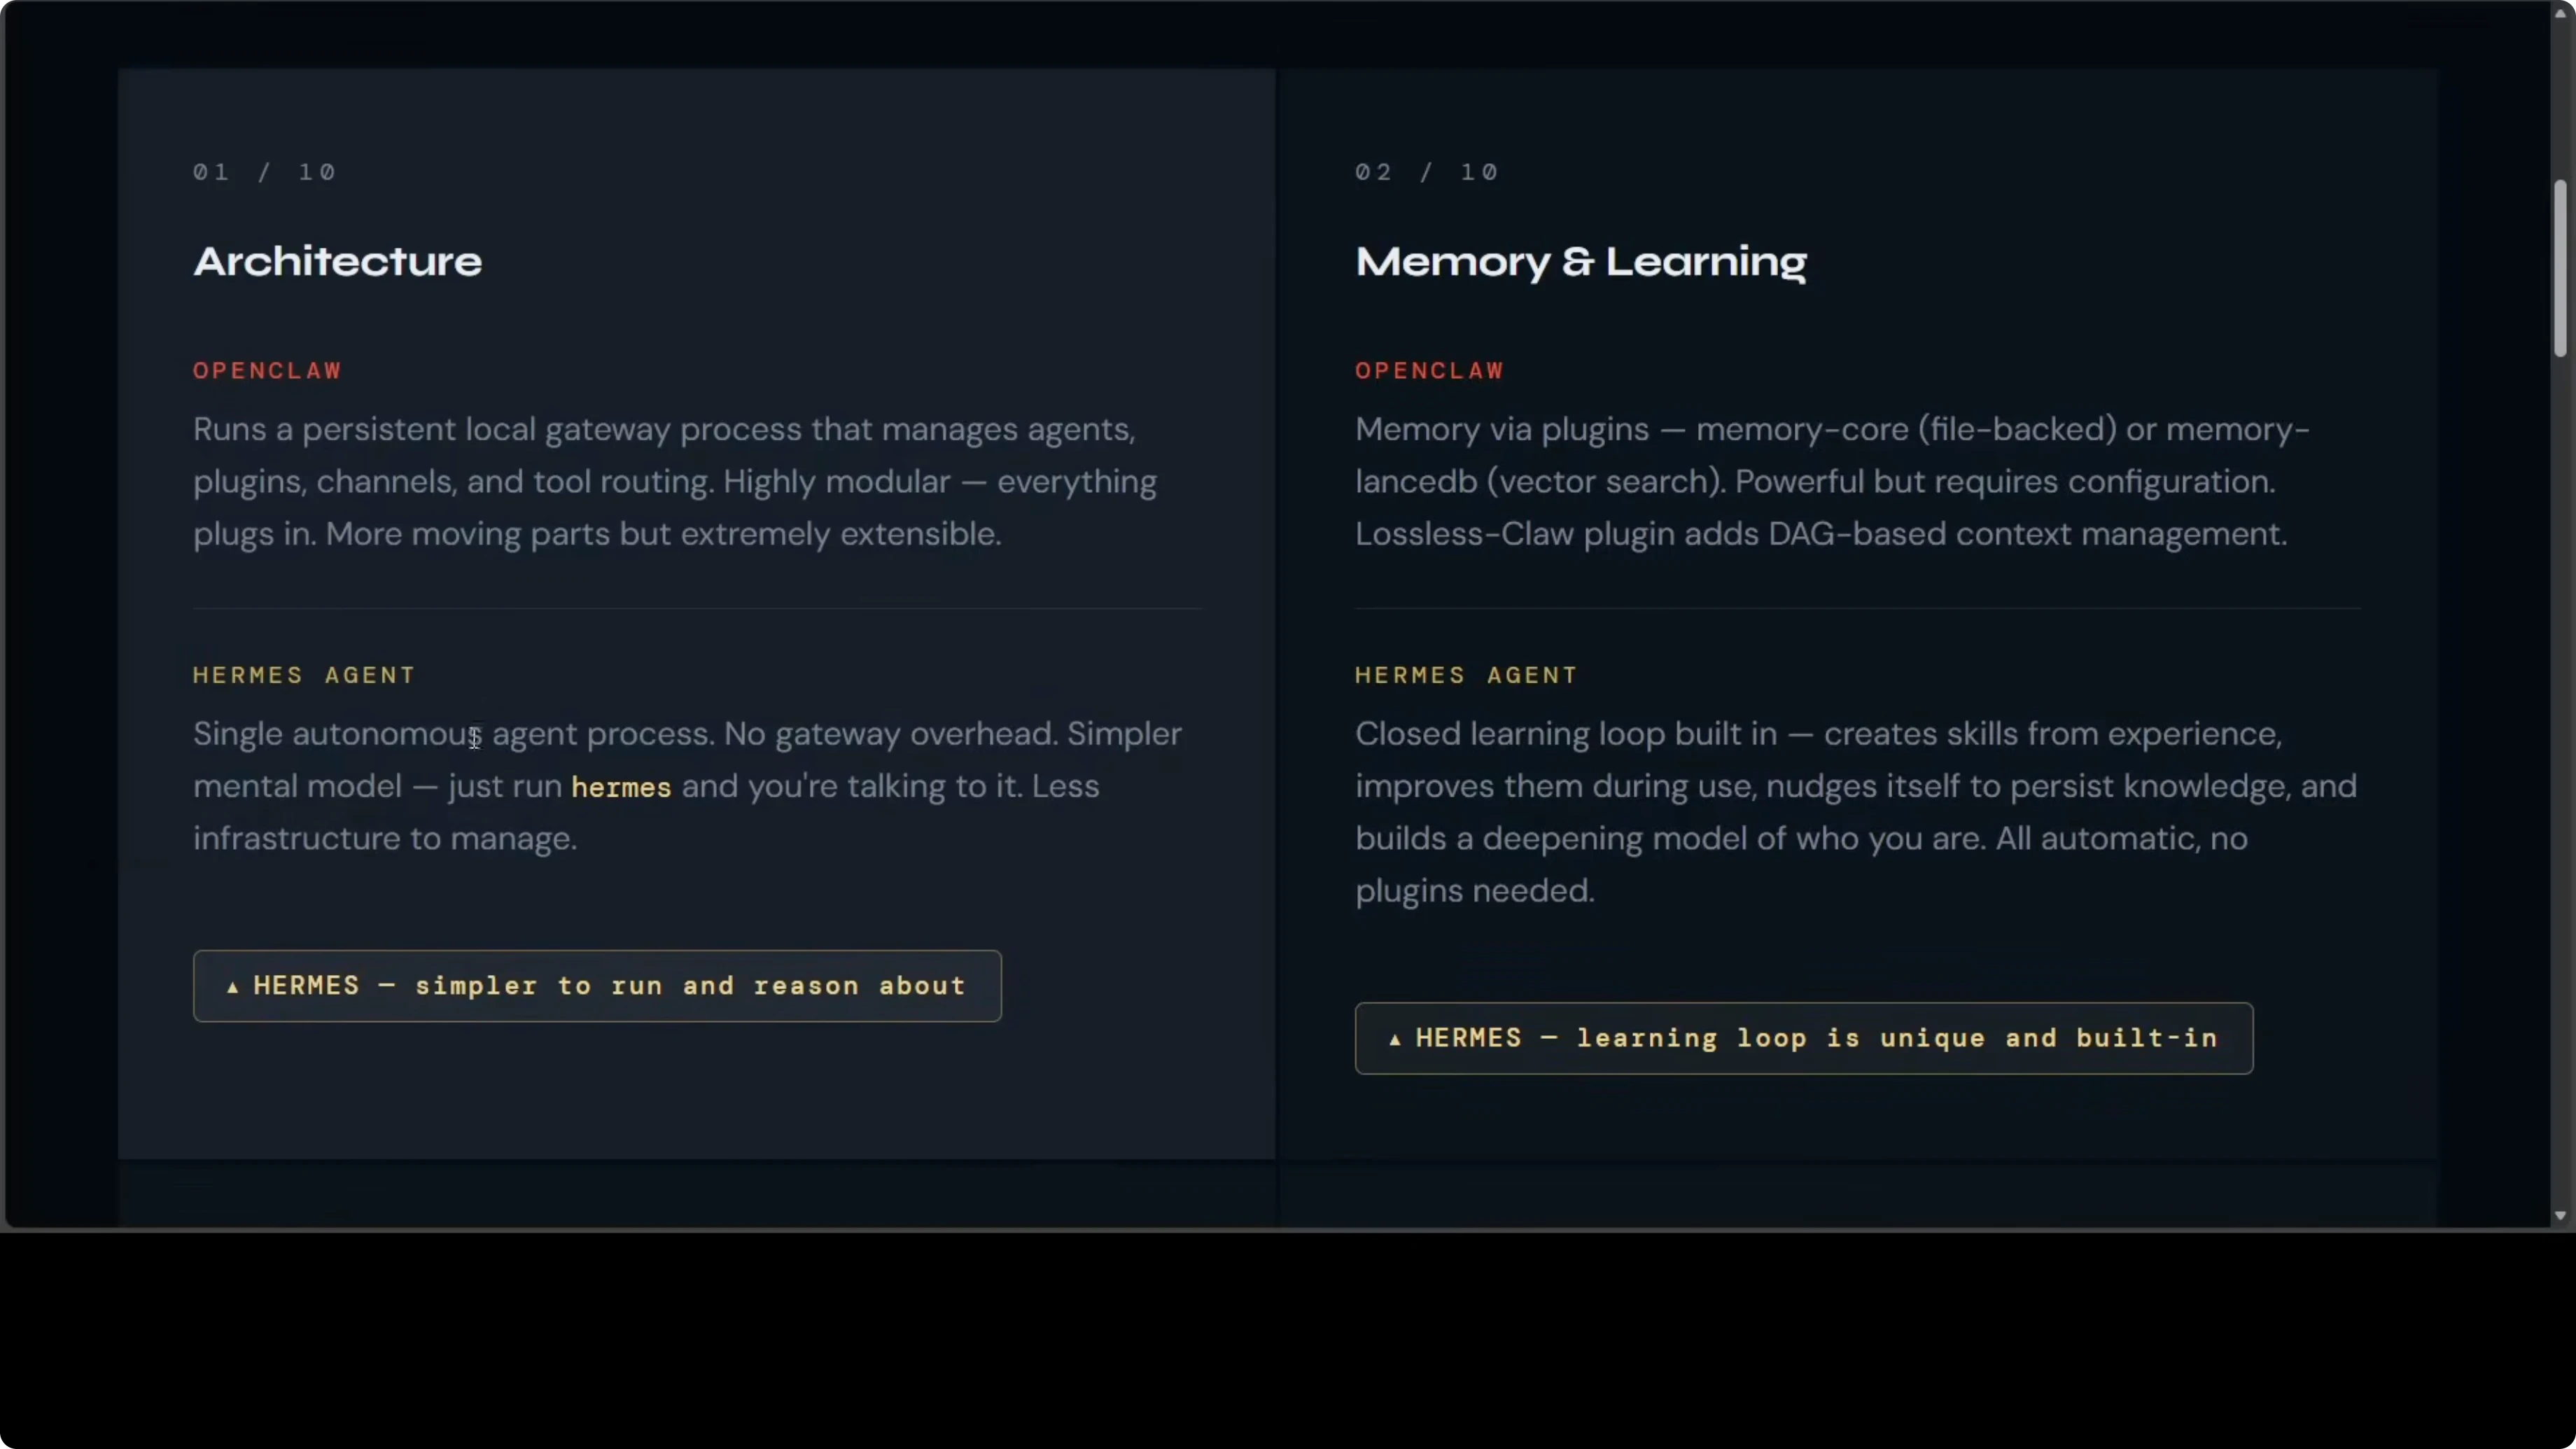Click the 'learning loop is unique and built-in' badge

(x=1803, y=1038)
